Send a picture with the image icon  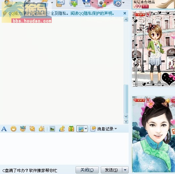pos(52,129)
